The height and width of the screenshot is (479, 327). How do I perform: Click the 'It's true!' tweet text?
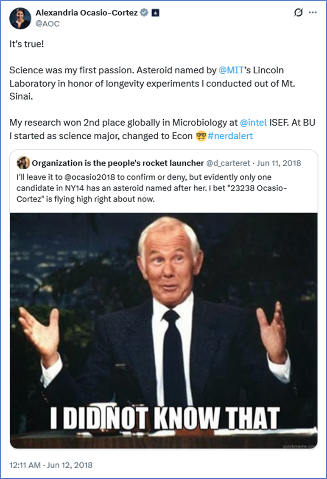26,44
